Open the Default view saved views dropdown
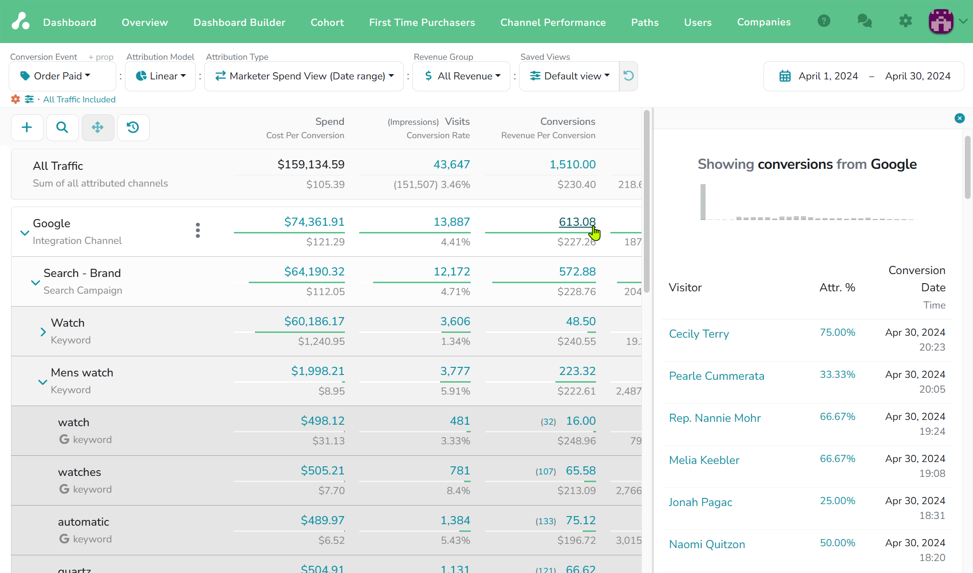Screen dimensions: 973x573 [569, 76]
